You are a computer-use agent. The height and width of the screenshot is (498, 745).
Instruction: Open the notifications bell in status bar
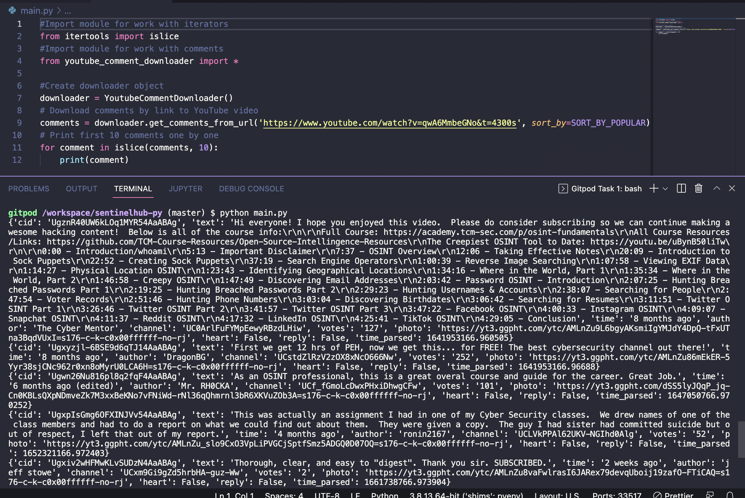(730, 495)
